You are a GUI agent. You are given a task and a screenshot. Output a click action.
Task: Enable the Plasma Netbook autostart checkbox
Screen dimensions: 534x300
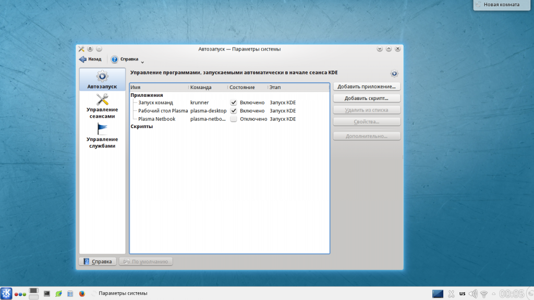(233, 119)
